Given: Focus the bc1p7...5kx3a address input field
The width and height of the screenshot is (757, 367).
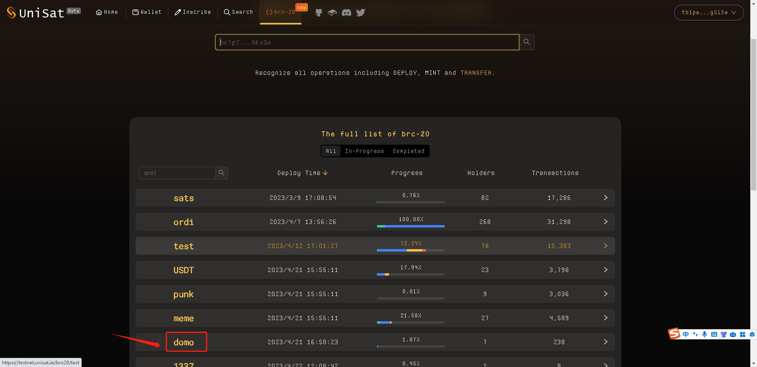Looking at the screenshot, I should [x=367, y=42].
